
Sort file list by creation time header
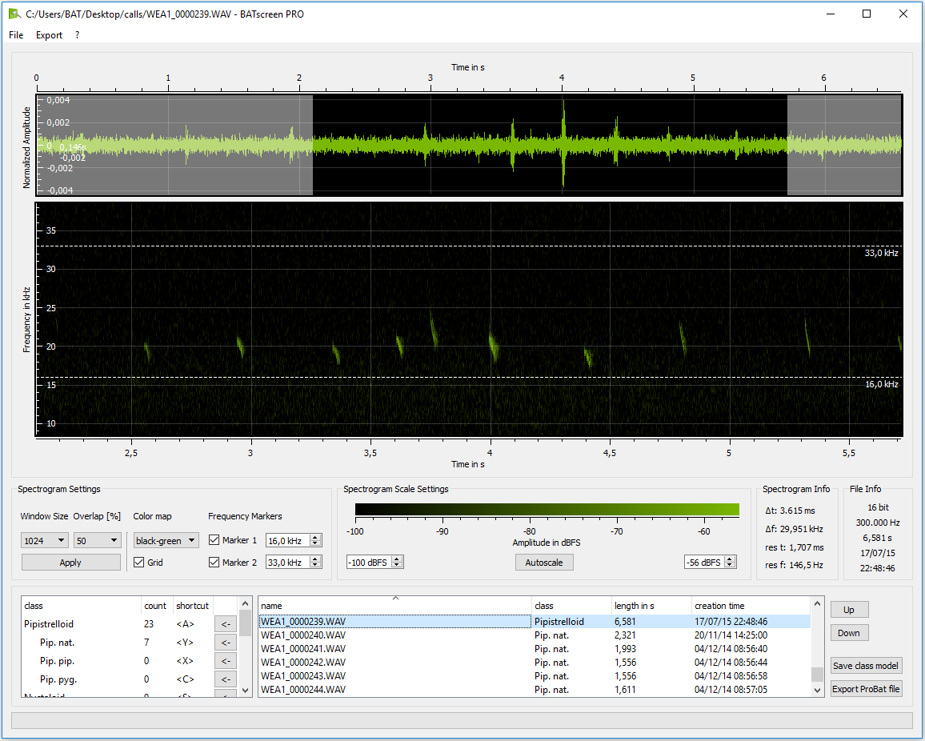pyautogui.click(x=751, y=605)
